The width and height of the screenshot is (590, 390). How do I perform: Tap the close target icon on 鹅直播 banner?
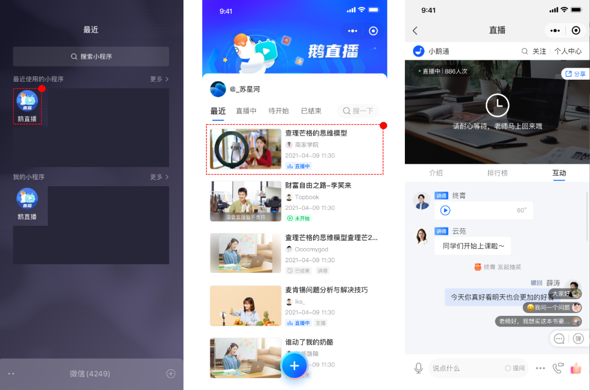(x=373, y=31)
